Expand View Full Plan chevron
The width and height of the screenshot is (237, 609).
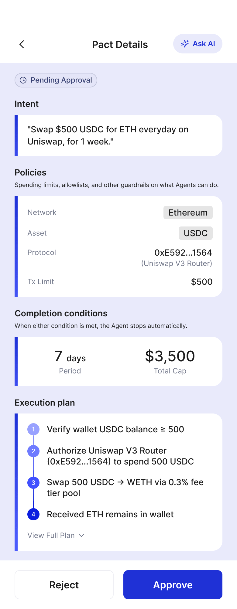click(81, 536)
